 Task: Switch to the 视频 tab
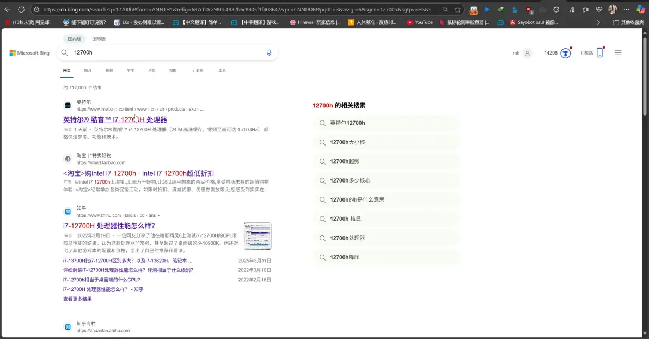[109, 70]
